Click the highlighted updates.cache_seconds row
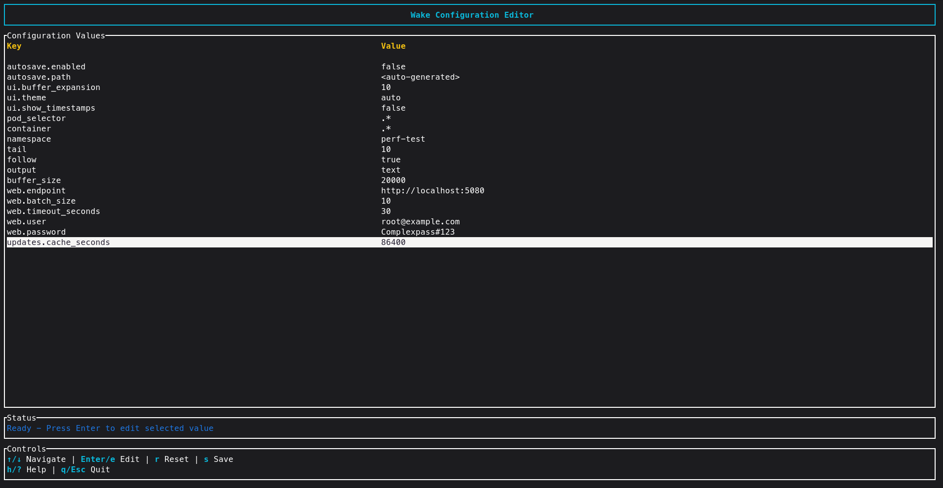Image resolution: width=943 pixels, height=488 pixels. click(59, 243)
